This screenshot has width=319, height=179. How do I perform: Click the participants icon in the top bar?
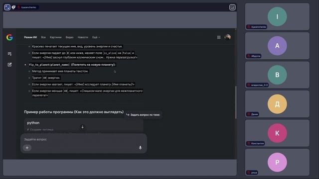(x=13, y=7)
